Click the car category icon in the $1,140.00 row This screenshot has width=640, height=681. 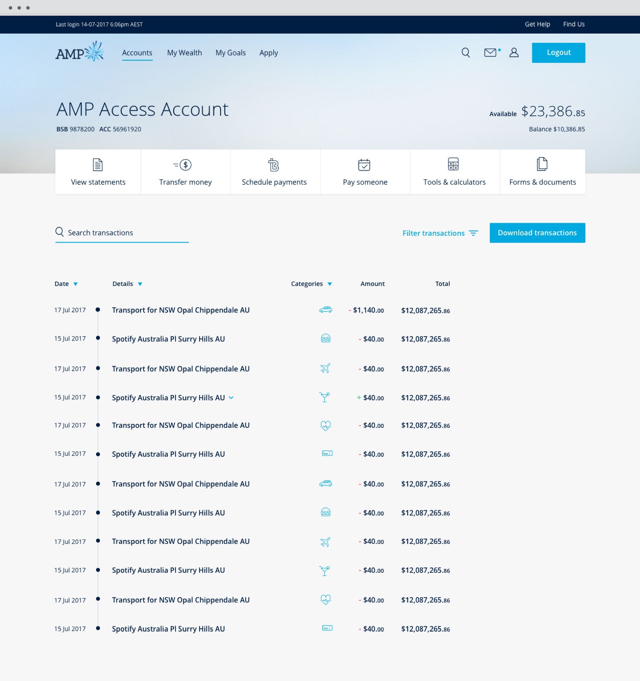click(x=326, y=310)
